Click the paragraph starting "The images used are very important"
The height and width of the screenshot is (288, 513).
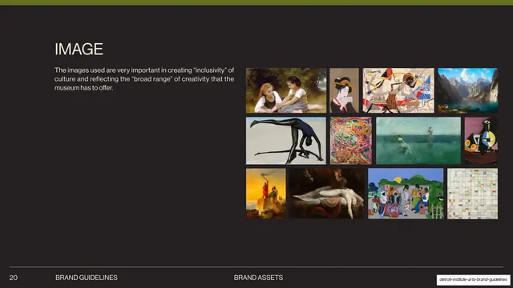click(x=144, y=79)
